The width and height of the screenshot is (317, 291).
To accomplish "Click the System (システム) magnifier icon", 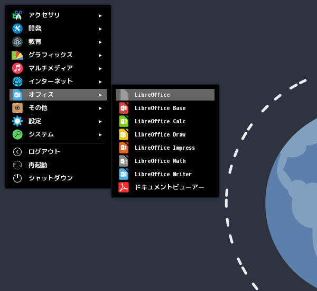I will point(17,134).
